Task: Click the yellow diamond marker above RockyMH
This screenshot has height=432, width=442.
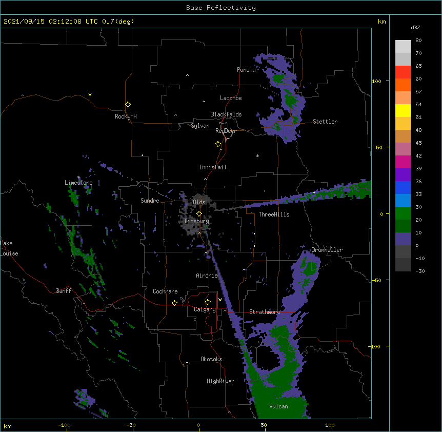Action: (x=128, y=105)
